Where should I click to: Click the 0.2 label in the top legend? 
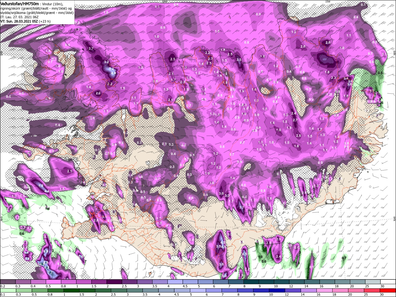pyautogui.click(x=2, y=286)
